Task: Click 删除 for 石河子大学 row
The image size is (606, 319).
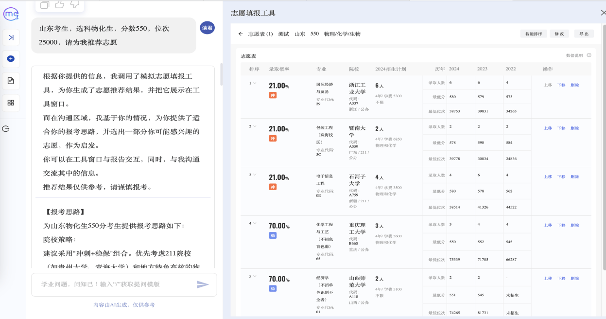Action: [575, 177]
